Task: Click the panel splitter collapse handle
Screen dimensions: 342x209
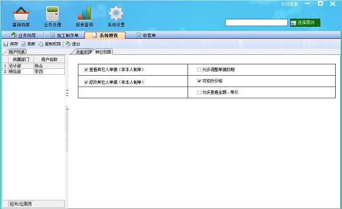Action: pyautogui.click(x=67, y=93)
